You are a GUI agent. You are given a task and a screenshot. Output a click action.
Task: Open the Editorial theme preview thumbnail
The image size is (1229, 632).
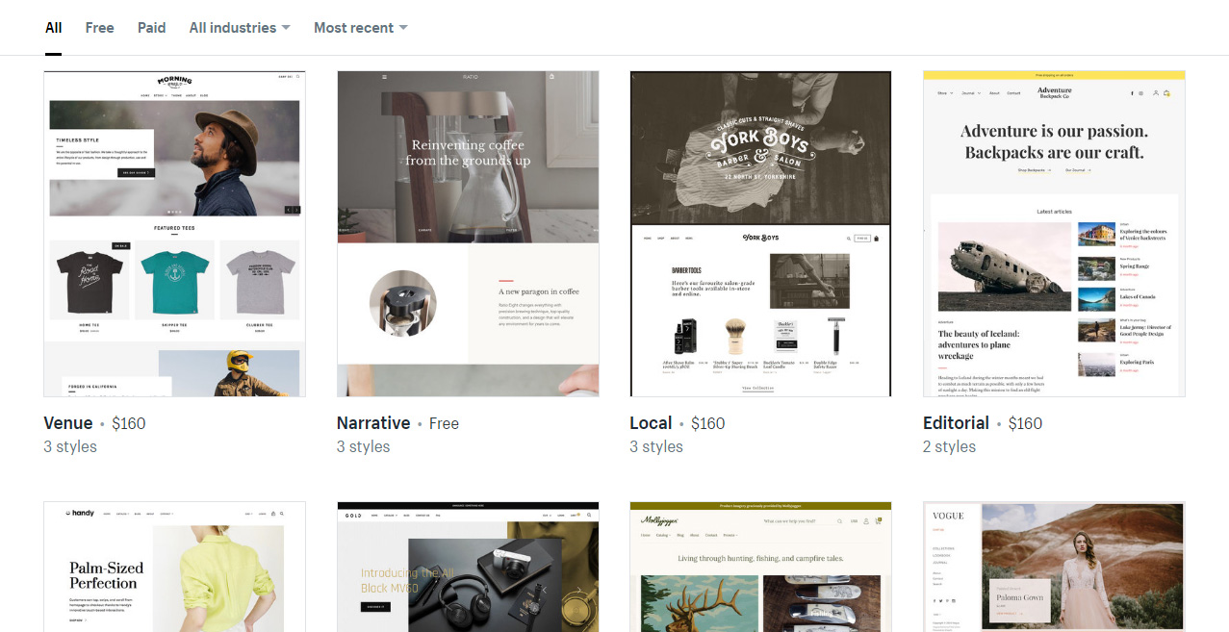1054,234
